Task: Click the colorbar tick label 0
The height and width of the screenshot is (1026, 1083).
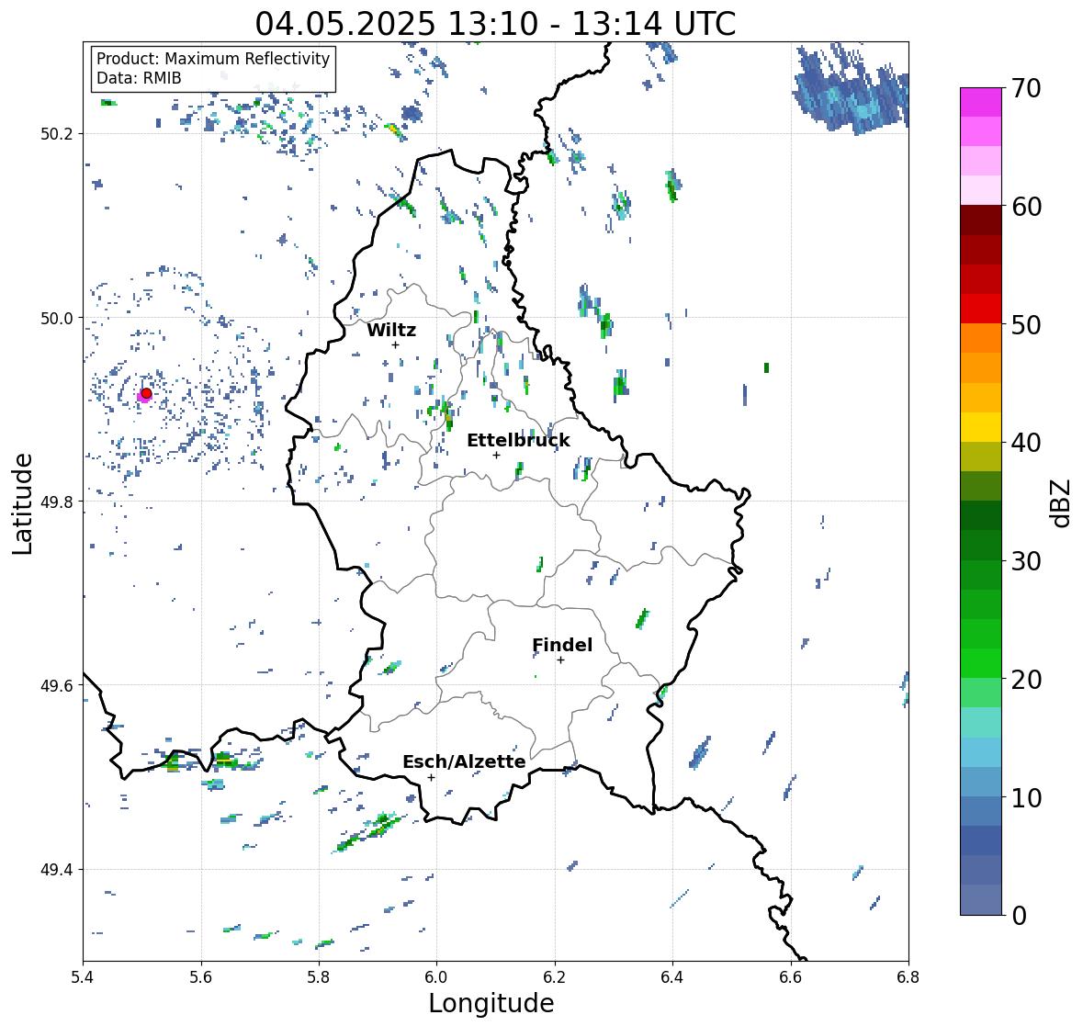Action: tap(1019, 916)
